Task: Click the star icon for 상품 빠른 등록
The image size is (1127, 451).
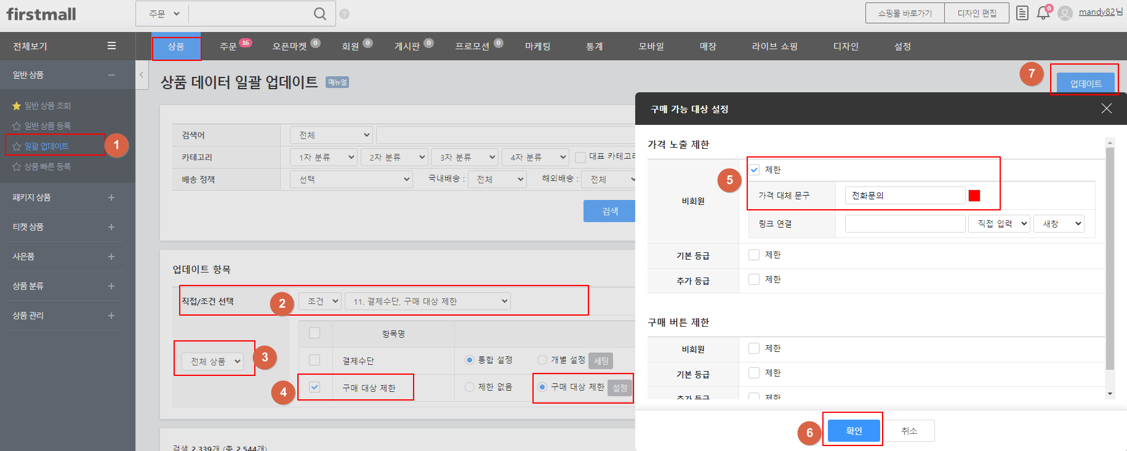Action: pos(17,167)
